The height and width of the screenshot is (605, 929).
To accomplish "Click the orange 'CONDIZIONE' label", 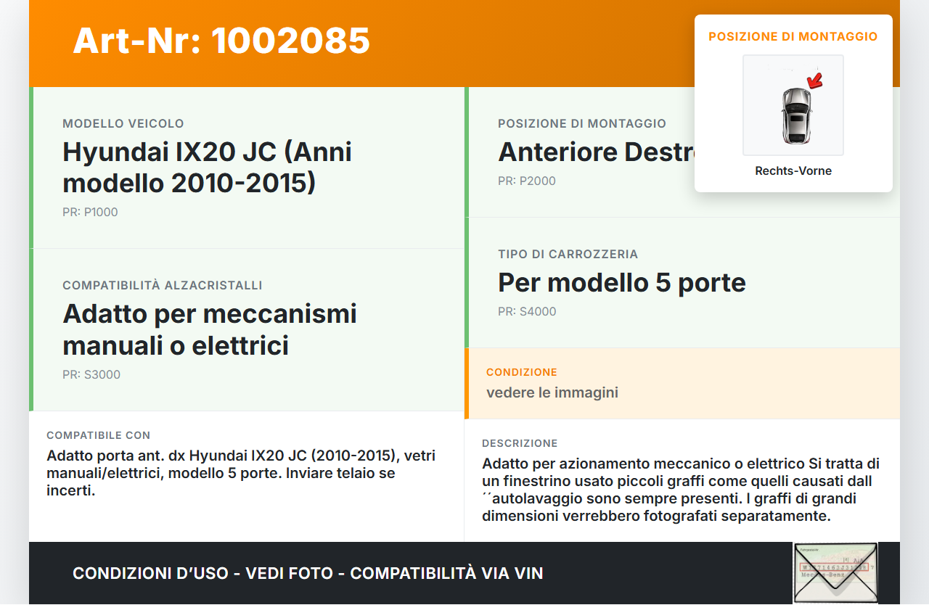I will tap(522, 372).
